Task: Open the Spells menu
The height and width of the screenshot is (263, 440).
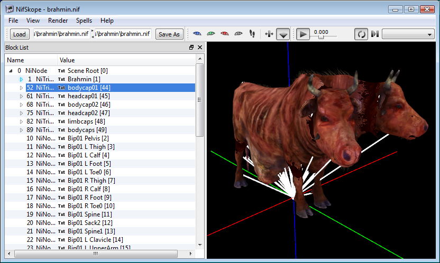Action: [x=84, y=21]
